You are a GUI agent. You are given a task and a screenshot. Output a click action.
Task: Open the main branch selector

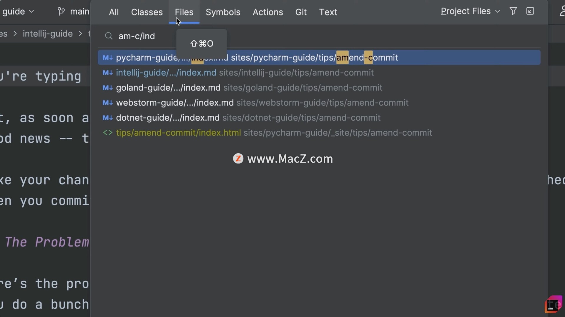[79, 11]
